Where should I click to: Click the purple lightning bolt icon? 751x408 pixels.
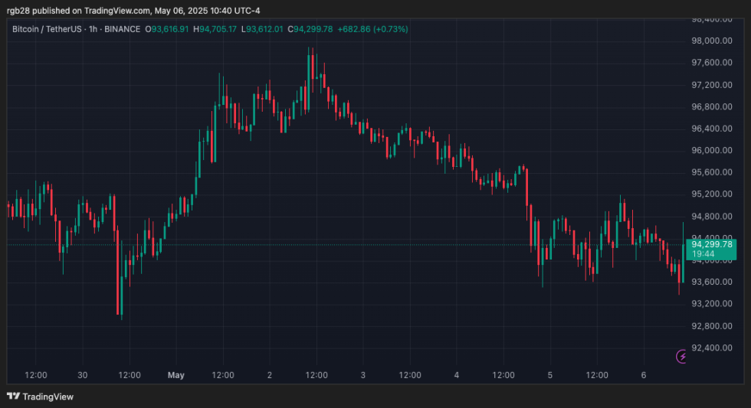tap(682, 356)
